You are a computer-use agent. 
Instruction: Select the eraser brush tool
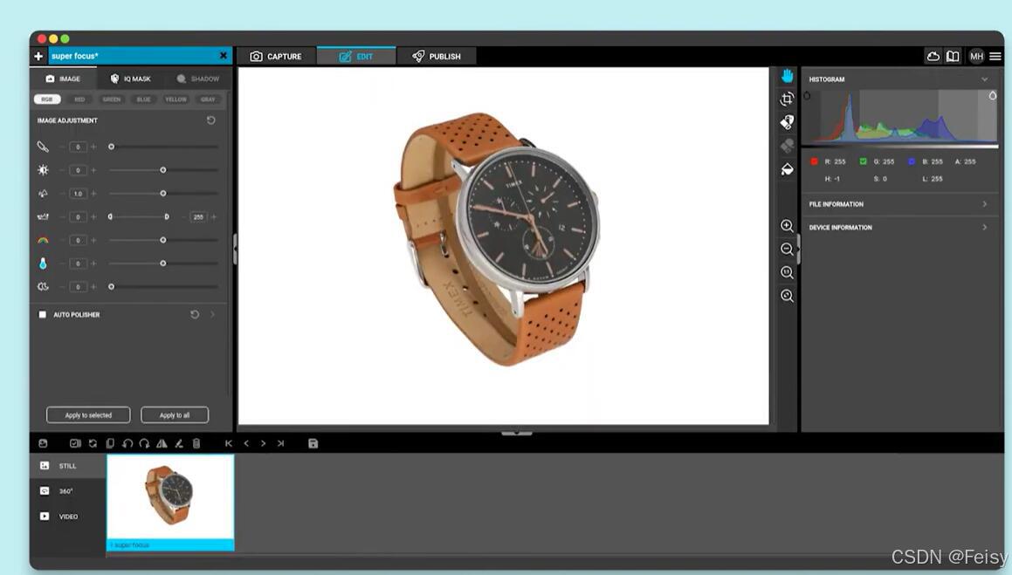(x=787, y=122)
